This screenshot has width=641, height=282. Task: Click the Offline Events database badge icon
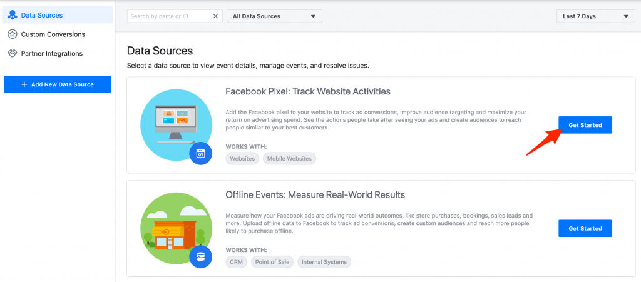click(x=200, y=257)
